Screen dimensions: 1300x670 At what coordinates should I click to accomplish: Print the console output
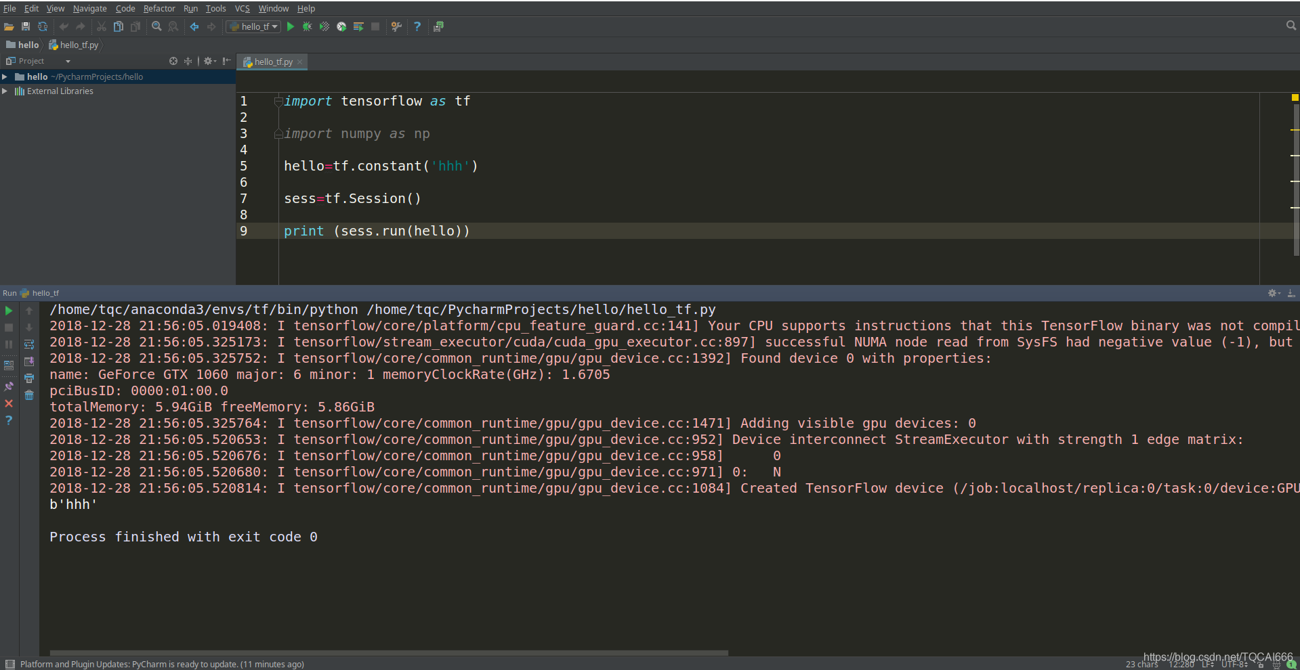29,378
